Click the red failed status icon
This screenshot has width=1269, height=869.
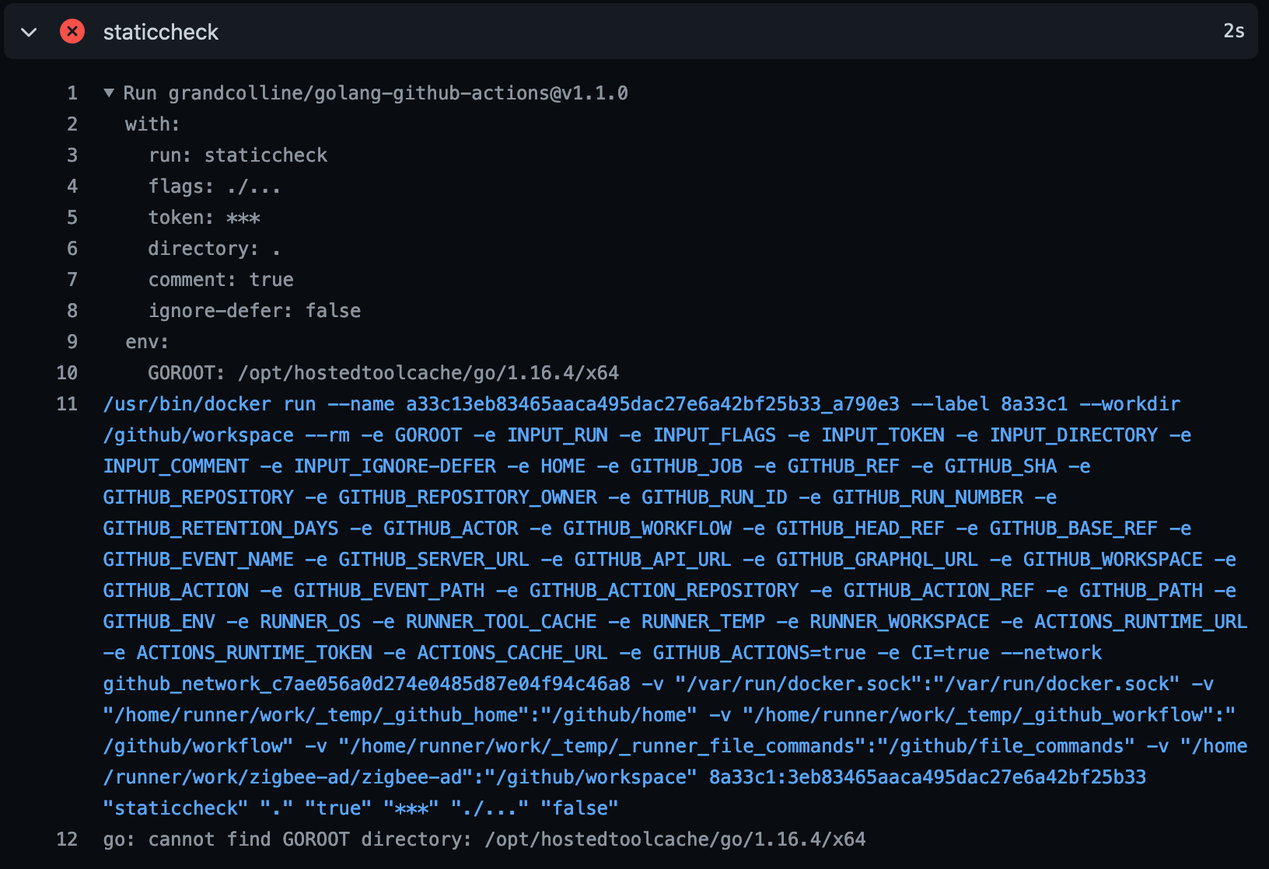[72, 31]
